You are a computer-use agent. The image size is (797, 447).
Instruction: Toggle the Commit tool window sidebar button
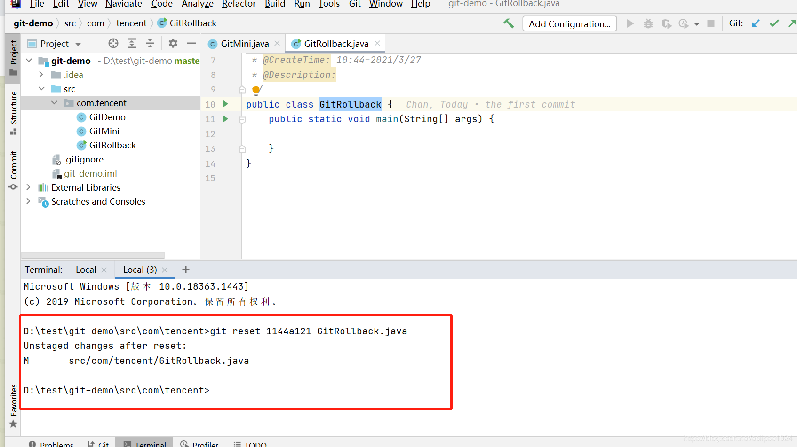coord(13,170)
